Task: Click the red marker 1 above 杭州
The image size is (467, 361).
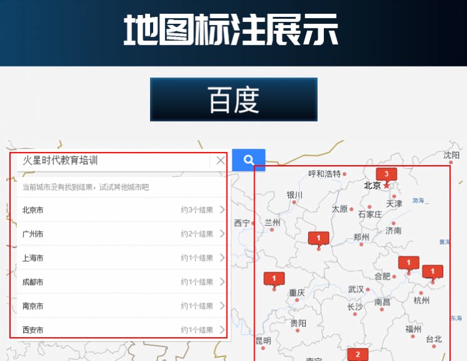Action: click(x=432, y=272)
